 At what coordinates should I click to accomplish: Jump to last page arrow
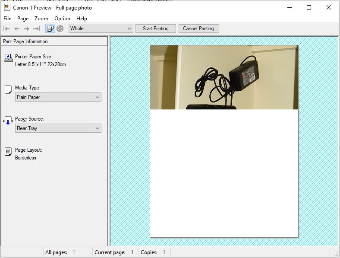pos(37,29)
